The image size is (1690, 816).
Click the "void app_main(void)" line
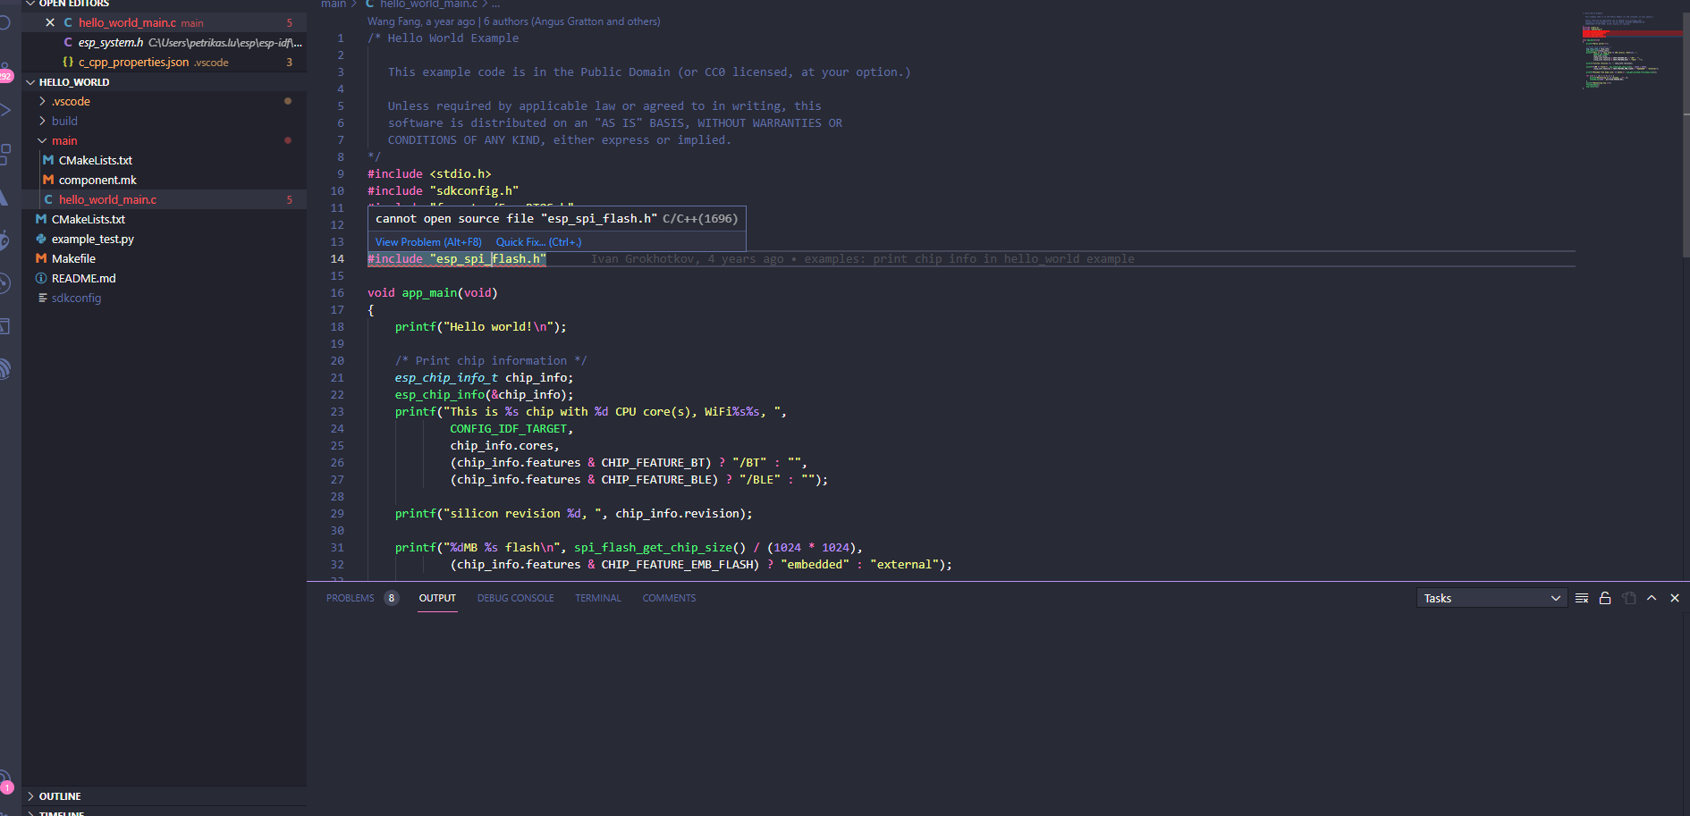(433, 293)
